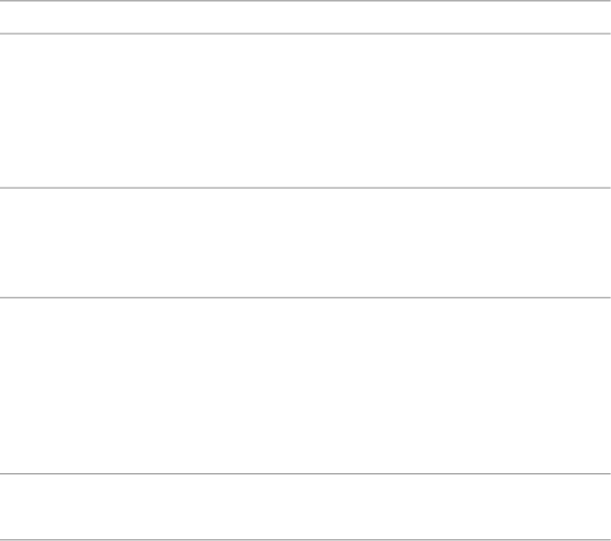Click inside the third blank row
Screen dimensions: 611x541
tap(305, 241)
